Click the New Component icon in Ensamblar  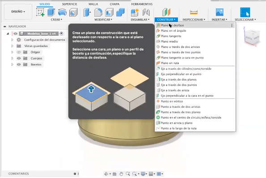point(135,13)
